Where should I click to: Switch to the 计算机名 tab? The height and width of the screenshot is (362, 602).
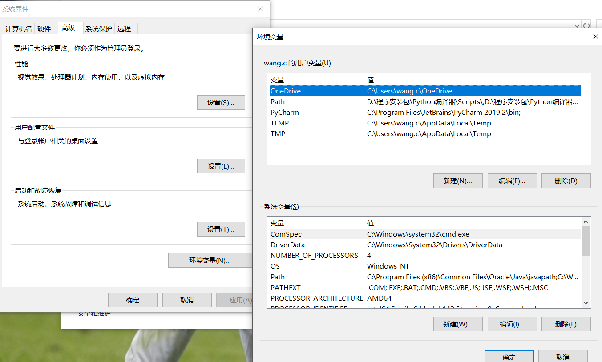tap(18, 28)
